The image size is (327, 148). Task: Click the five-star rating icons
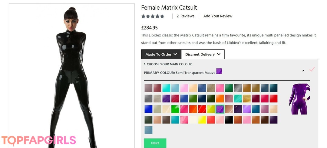pyautogui.click(x=153, y=16)
